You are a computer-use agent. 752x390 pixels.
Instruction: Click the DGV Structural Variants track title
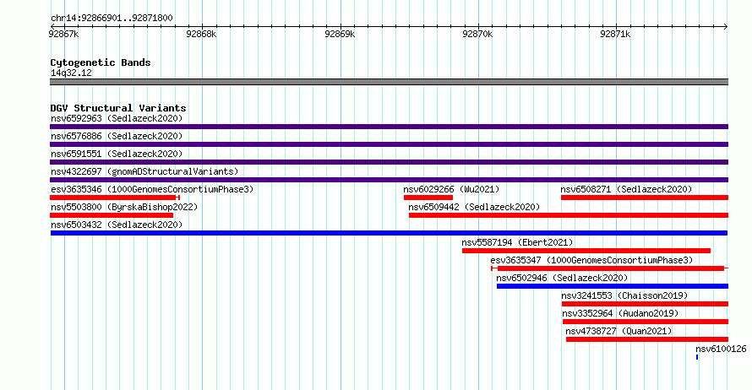(x=118, y=108)
